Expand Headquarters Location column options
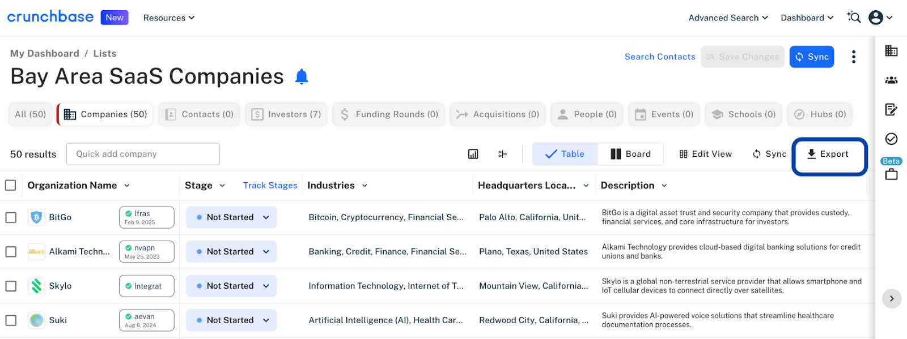 coord(586,186)
